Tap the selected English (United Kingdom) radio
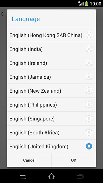The width and height of the screenshot is (103, 183). 89,146
